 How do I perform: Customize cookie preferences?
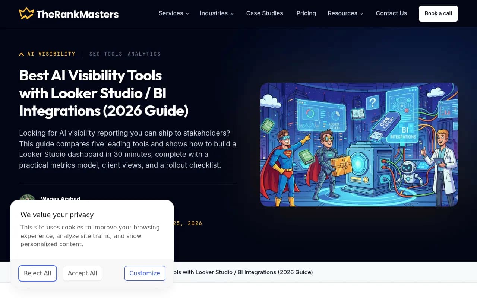[x=145, y=273]
